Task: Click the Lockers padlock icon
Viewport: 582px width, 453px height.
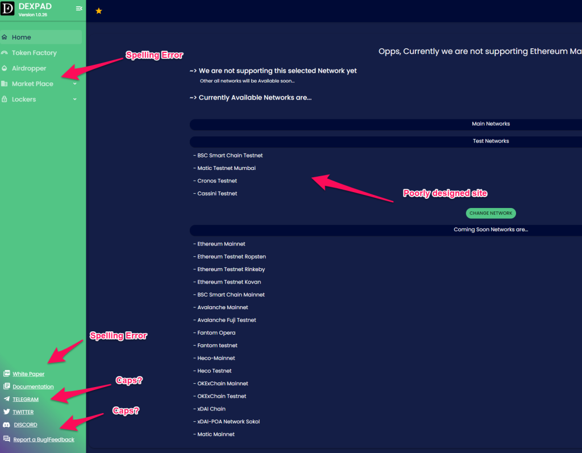Action: pos(5,99)
